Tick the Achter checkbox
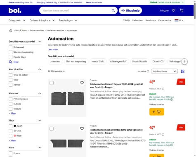This screenshot has height=157, width=196. click(10, 85)
